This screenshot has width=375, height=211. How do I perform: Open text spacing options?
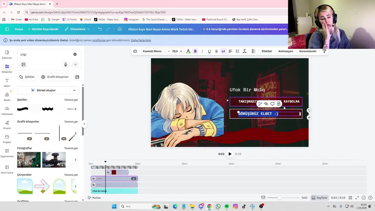pyautogui.click(x=244, y=51)
